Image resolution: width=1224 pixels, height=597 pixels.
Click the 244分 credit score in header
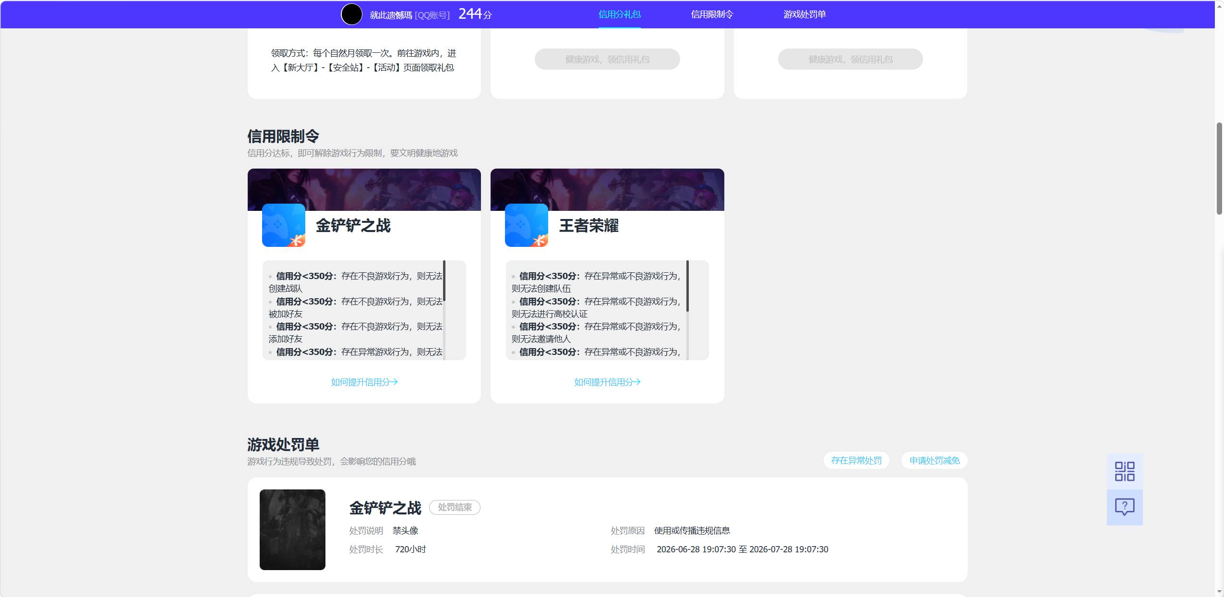tap(475, 14)
